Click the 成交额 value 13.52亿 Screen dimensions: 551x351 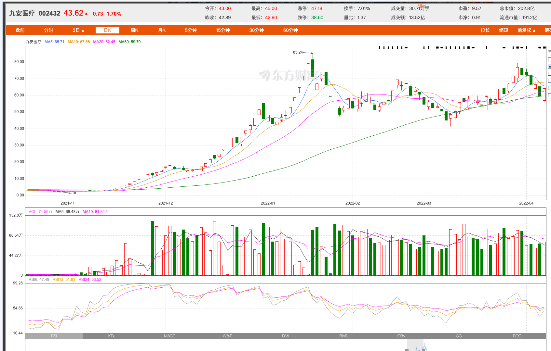[x=417, y=18]
